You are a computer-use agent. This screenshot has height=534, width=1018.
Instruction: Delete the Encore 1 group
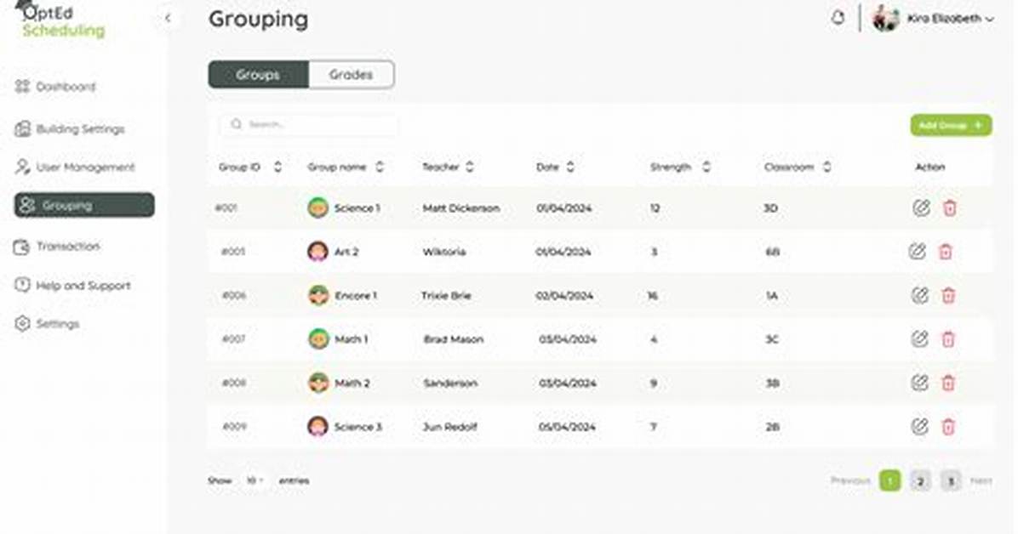(x=948, y=295)
